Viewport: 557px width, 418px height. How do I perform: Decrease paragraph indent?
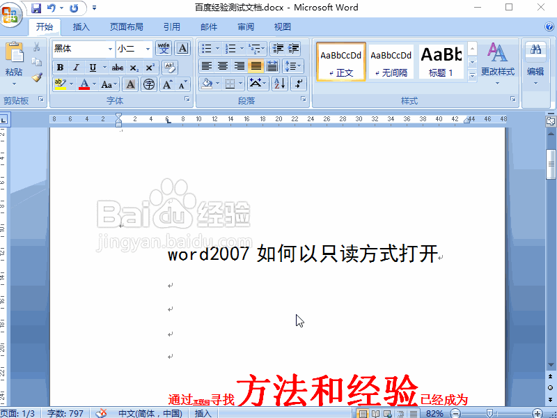[x=278, y=48]
